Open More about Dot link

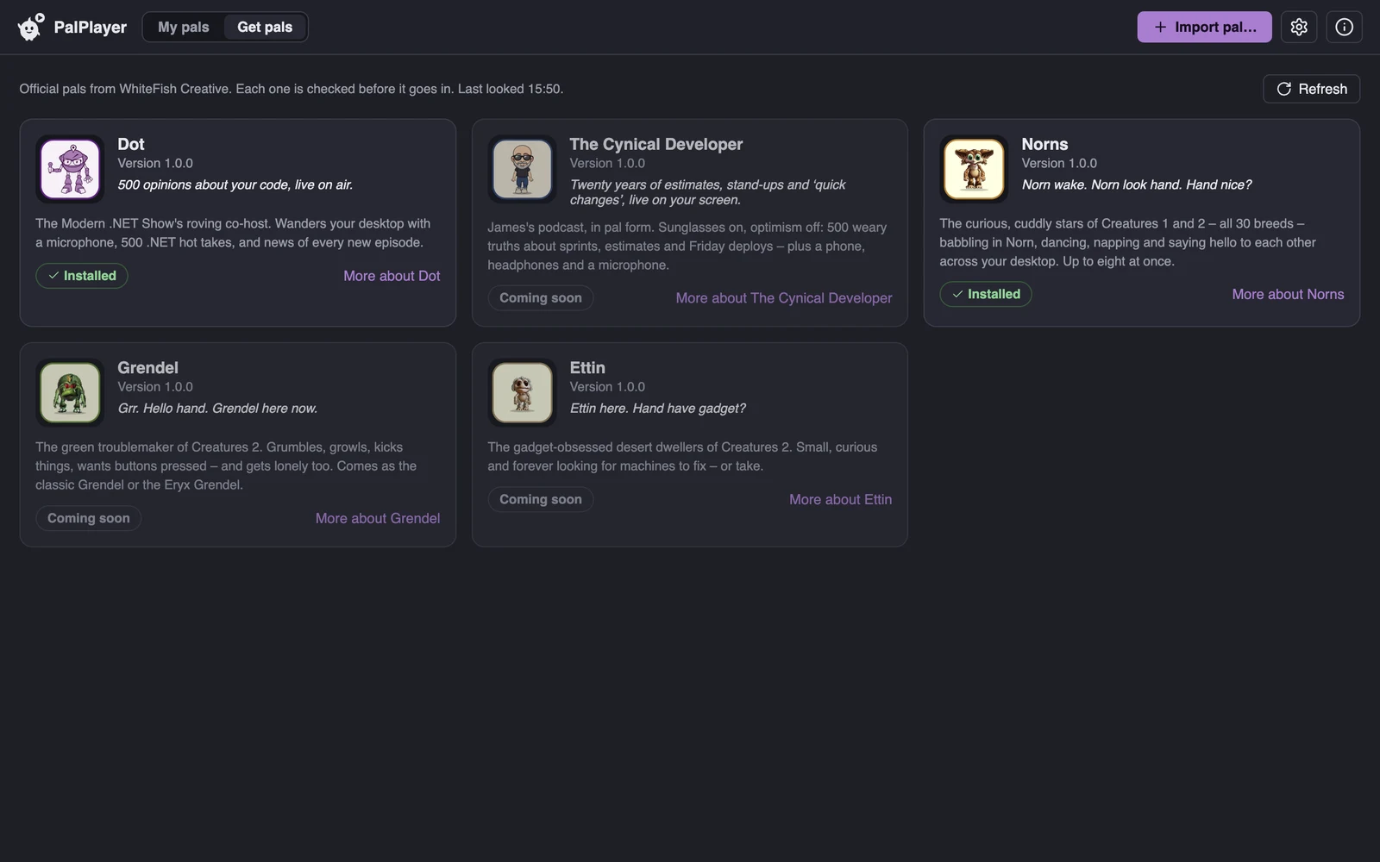(x=392, y=276)
